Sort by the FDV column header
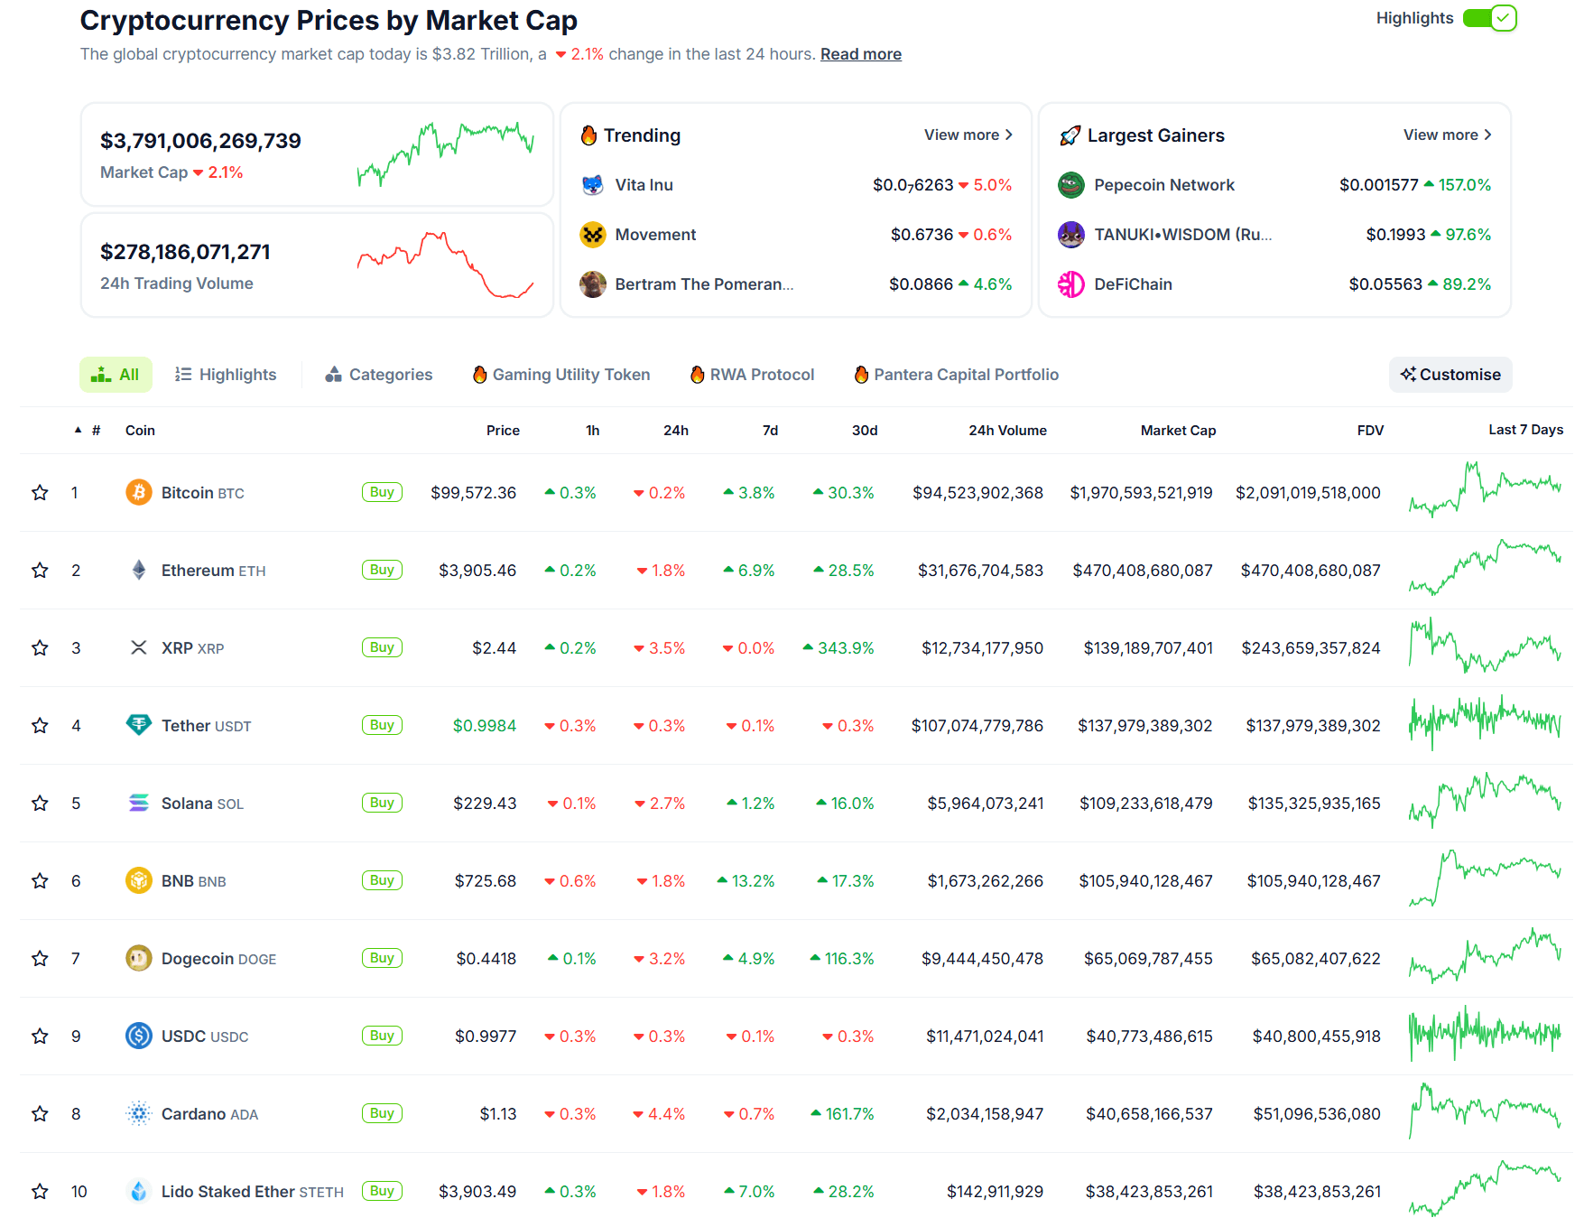 pyautogui.click(x=1370, y=431)
